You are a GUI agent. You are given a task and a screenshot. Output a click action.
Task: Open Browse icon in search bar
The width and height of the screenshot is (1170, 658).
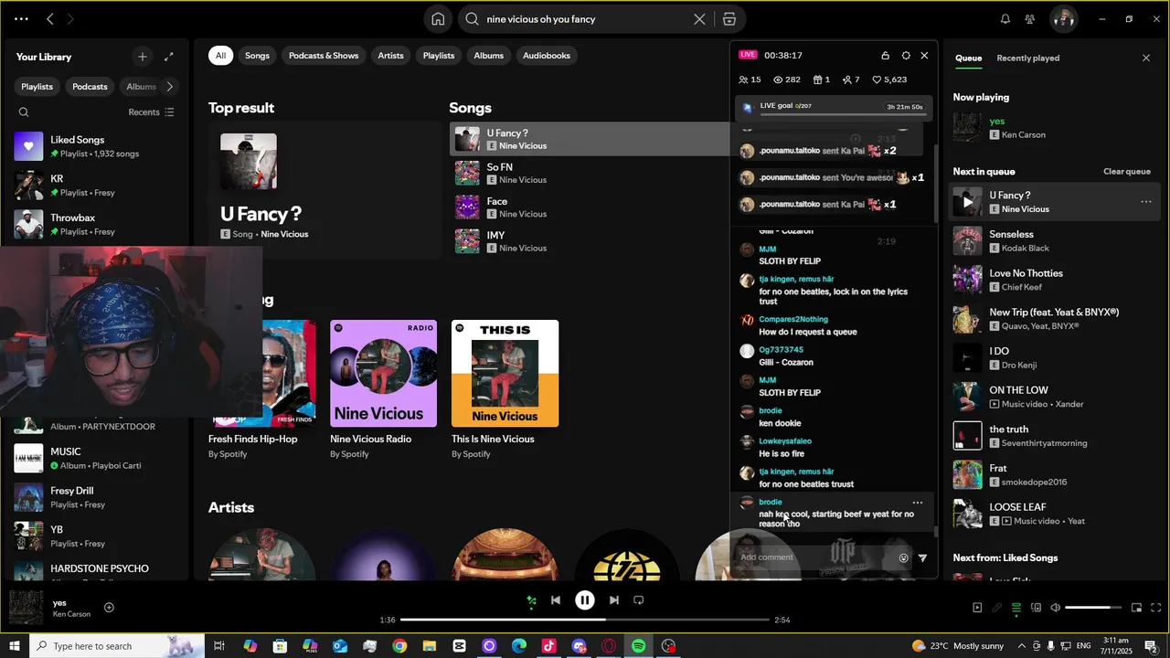(729, 19)
